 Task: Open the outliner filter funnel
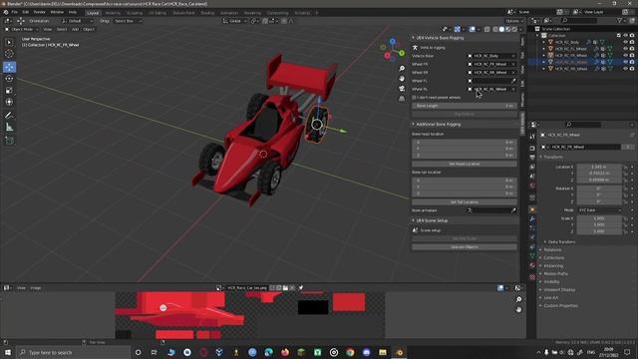pyautogui.click(x=620, y=20)
